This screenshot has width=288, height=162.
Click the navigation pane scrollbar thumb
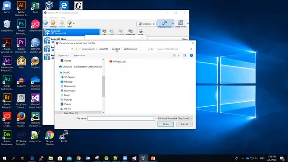click(103, 86)
